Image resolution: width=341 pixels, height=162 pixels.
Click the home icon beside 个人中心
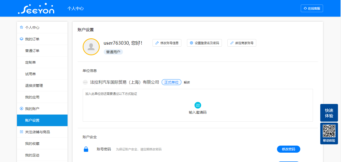click(22, 28)
